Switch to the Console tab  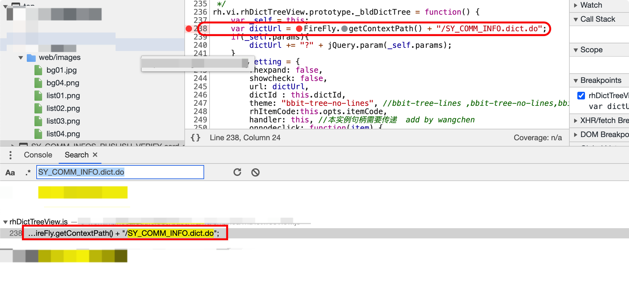(x=38, y=155)
